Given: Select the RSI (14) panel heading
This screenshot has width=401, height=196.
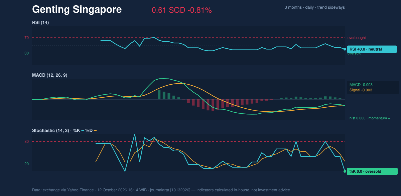Looking at the screenshot, I should pos(41,22).
